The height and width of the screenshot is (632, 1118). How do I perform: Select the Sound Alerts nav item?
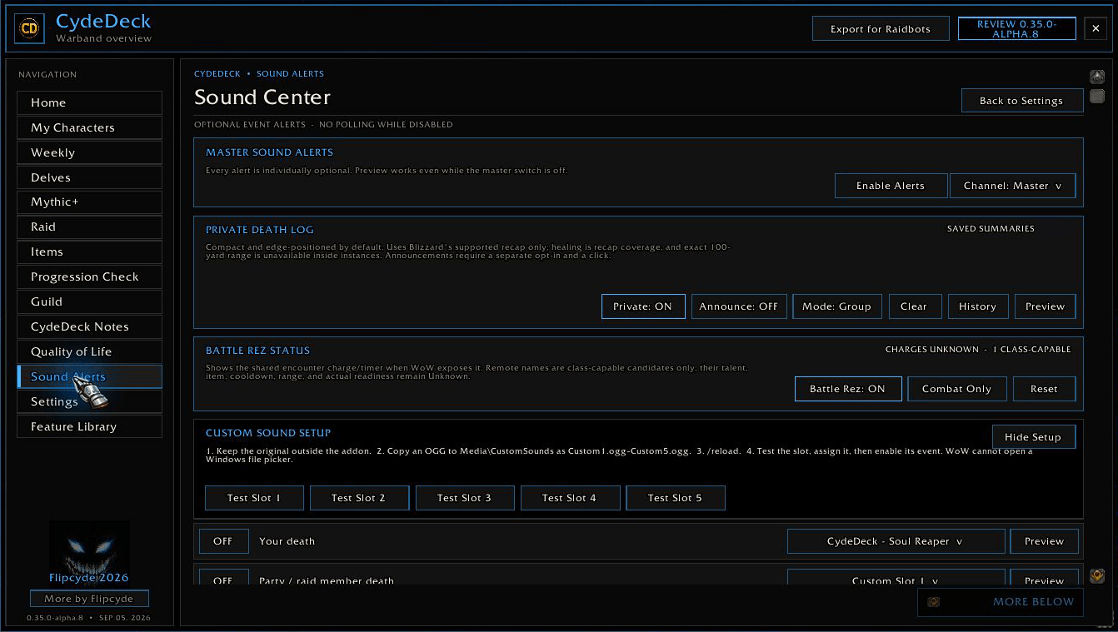[x=89, y=376]
